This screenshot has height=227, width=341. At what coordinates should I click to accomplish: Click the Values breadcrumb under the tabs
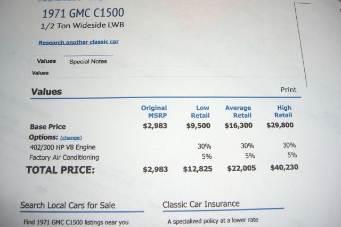[40, 73]
